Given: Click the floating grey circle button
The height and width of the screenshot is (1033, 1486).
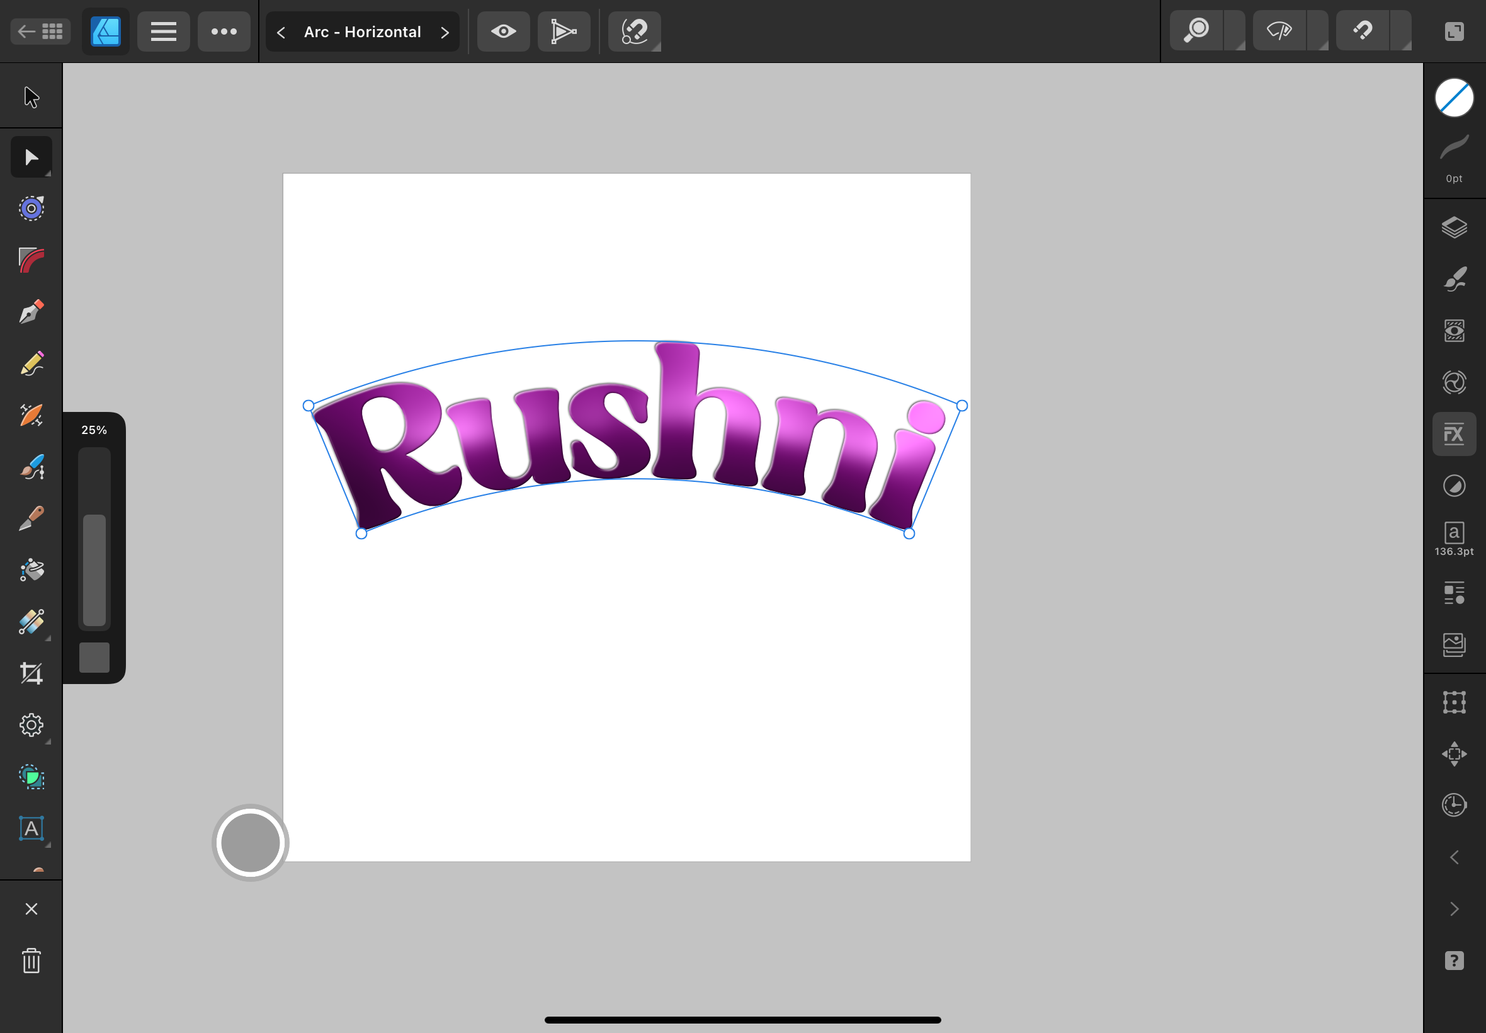Looking at the screenshot, I should (x=251, y=843).
